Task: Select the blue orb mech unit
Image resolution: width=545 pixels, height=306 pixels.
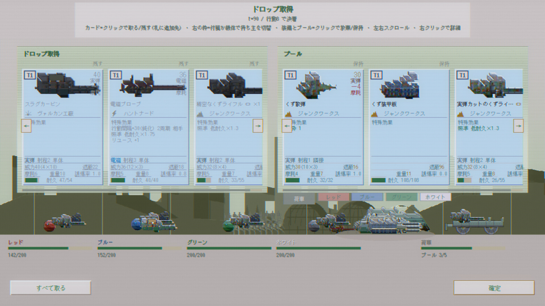Action: click(x=154, y=222)
